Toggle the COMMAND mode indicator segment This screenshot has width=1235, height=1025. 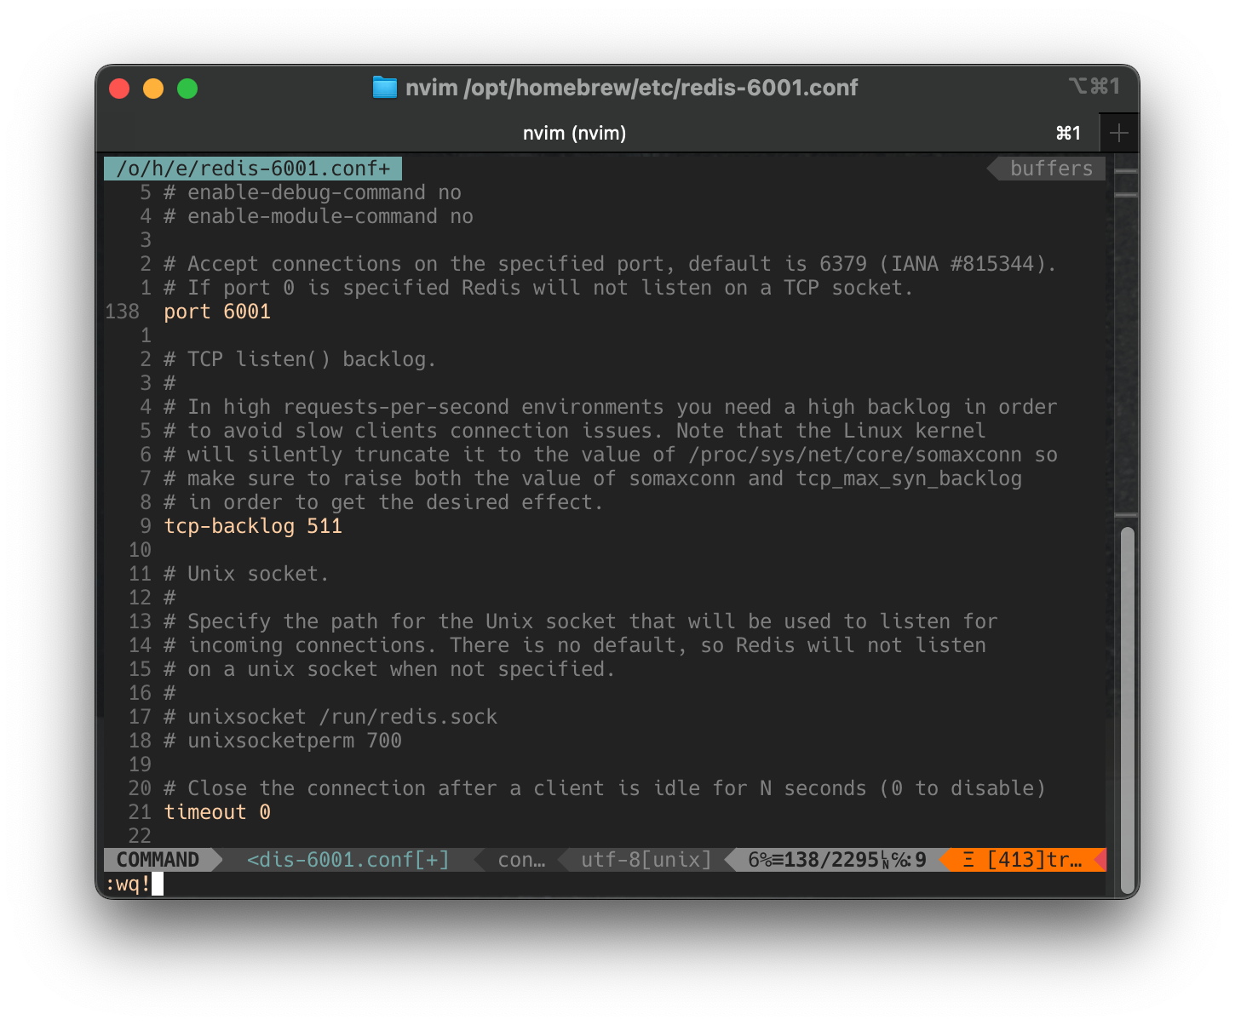pyautogui.click(x=158, y=859)
